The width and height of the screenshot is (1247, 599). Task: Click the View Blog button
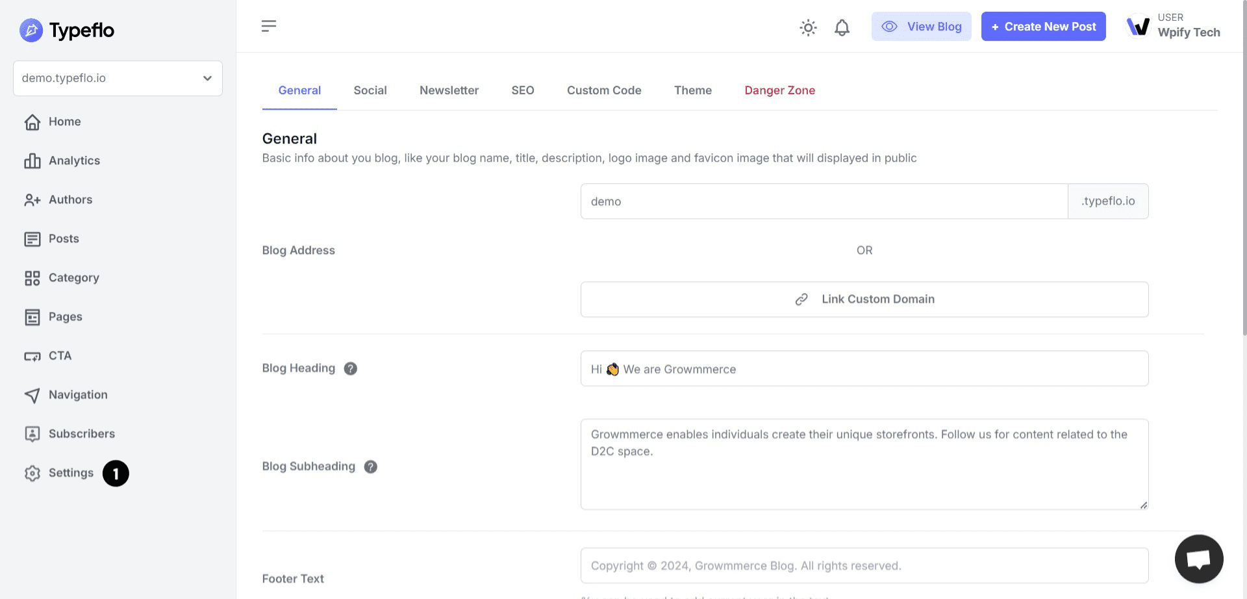point(921,27)
